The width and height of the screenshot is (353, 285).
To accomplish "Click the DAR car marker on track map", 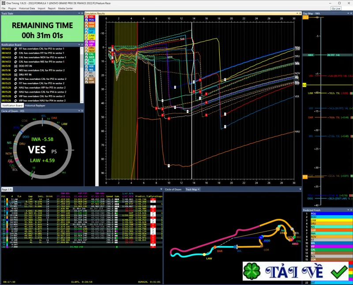I will click(215, 247).
